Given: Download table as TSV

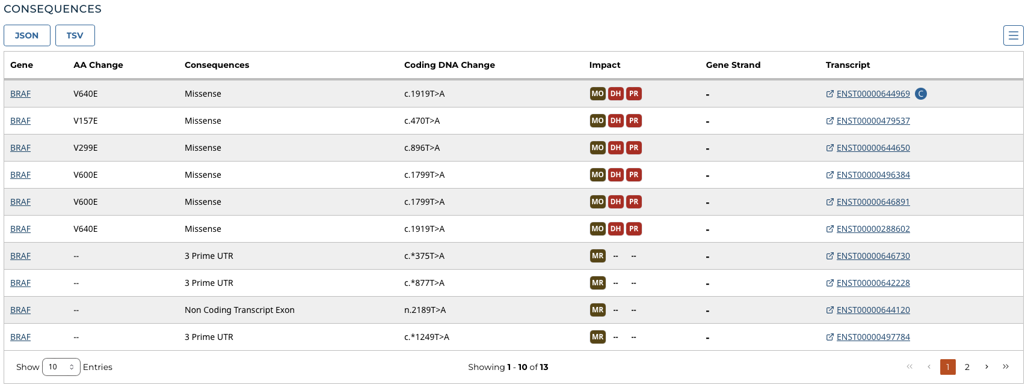Looking at the screenshot, I should pos(75,35).
